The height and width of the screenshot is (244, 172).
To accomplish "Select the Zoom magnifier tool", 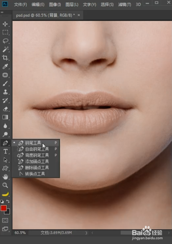I will [x=5, y=185].
